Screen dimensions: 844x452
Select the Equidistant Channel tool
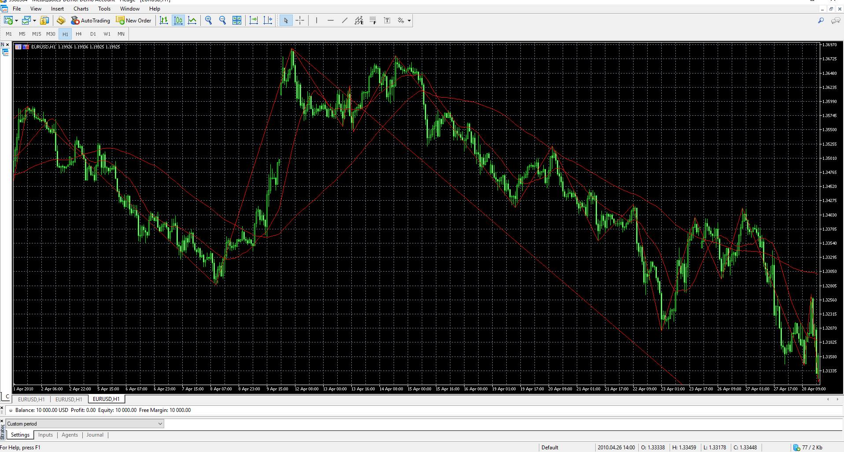[x=359, y=20]
